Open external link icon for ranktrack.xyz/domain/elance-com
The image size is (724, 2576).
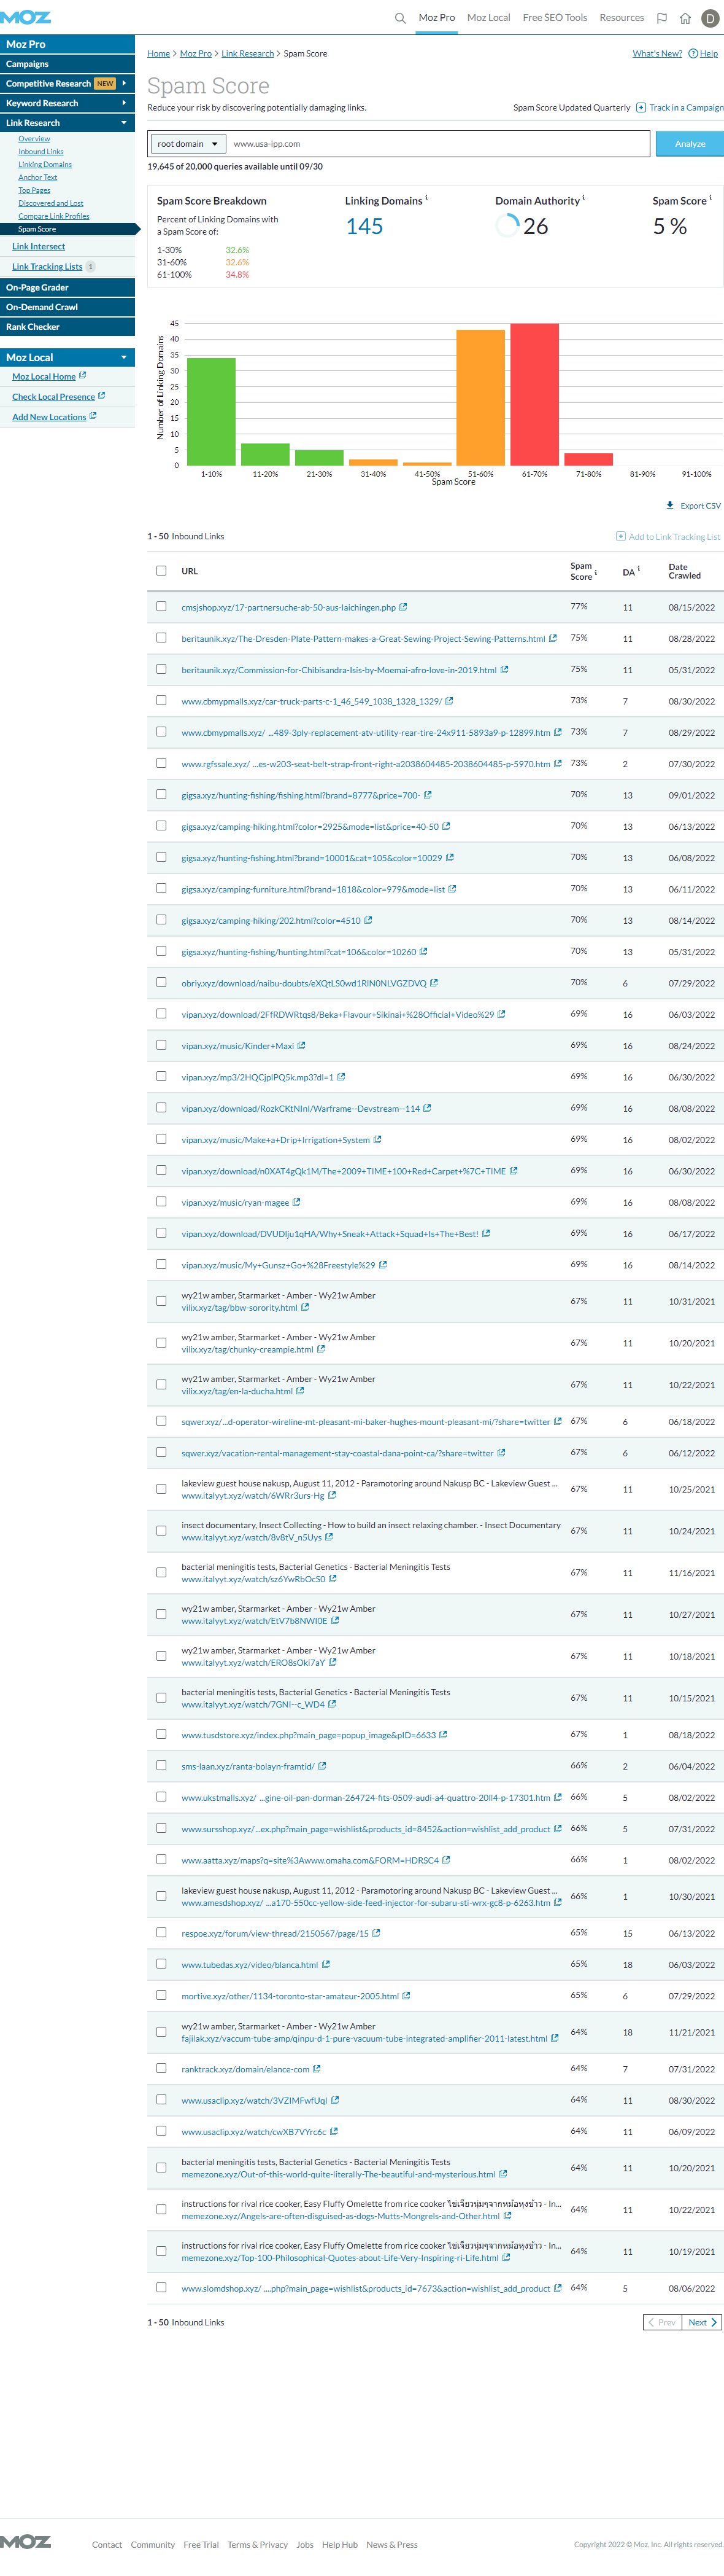point(317,2069)
